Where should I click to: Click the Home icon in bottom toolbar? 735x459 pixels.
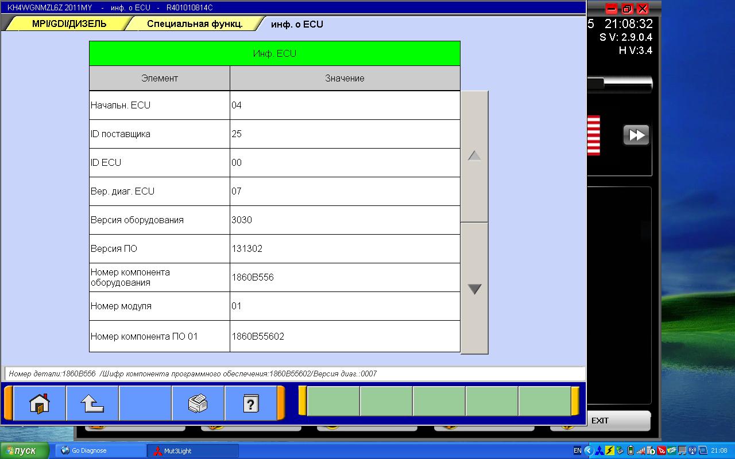pyautogui.click(x=40, y=403)
